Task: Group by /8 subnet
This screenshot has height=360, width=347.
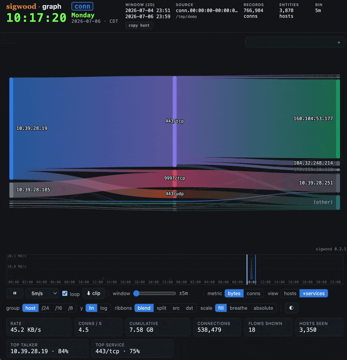Action: pos(70,308)
